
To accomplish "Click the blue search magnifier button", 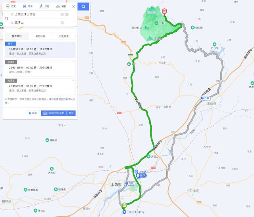I will 83,6.
